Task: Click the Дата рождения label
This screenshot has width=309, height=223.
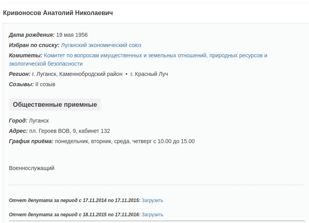Action: (x=32, y=35)
